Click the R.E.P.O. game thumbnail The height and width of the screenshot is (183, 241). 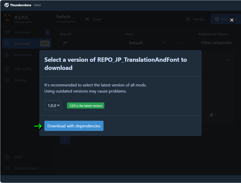tap(7, 19)
